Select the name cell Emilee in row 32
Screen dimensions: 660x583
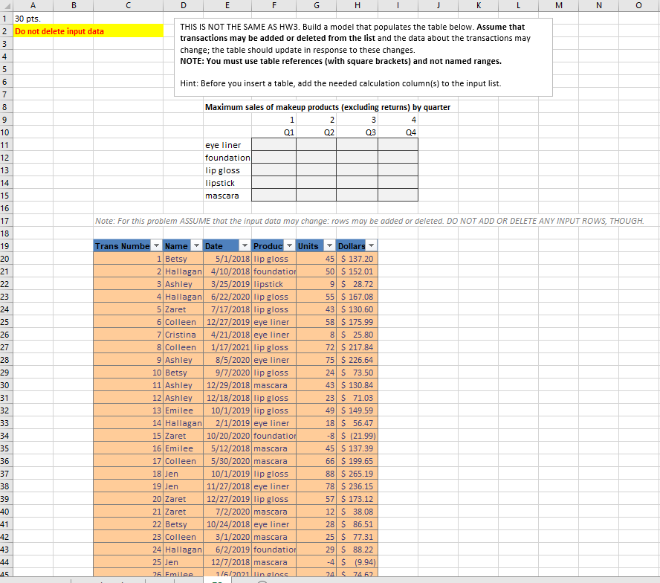(x=183, y=410)
